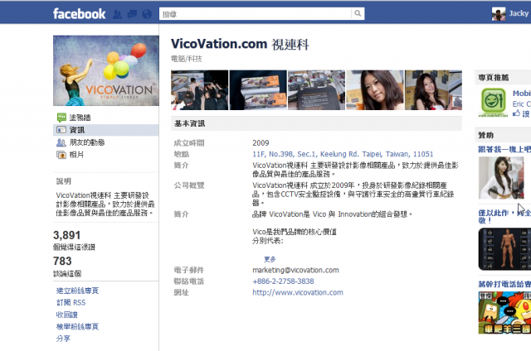The height and width of the screenshot is (351, 531).
Task: Click the 贊助 sponsored heading
Action: [x=486, y=135]
